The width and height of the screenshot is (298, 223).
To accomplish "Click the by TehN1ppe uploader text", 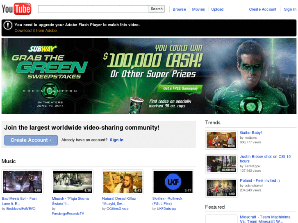I will point(250,166).
